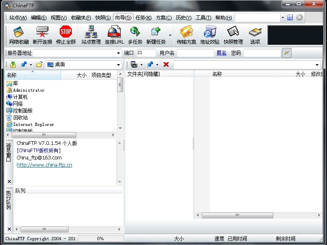Viewport: 327px width, 245px height.
Task: Click the quick connect lightning button
Action: coord(287,53)
